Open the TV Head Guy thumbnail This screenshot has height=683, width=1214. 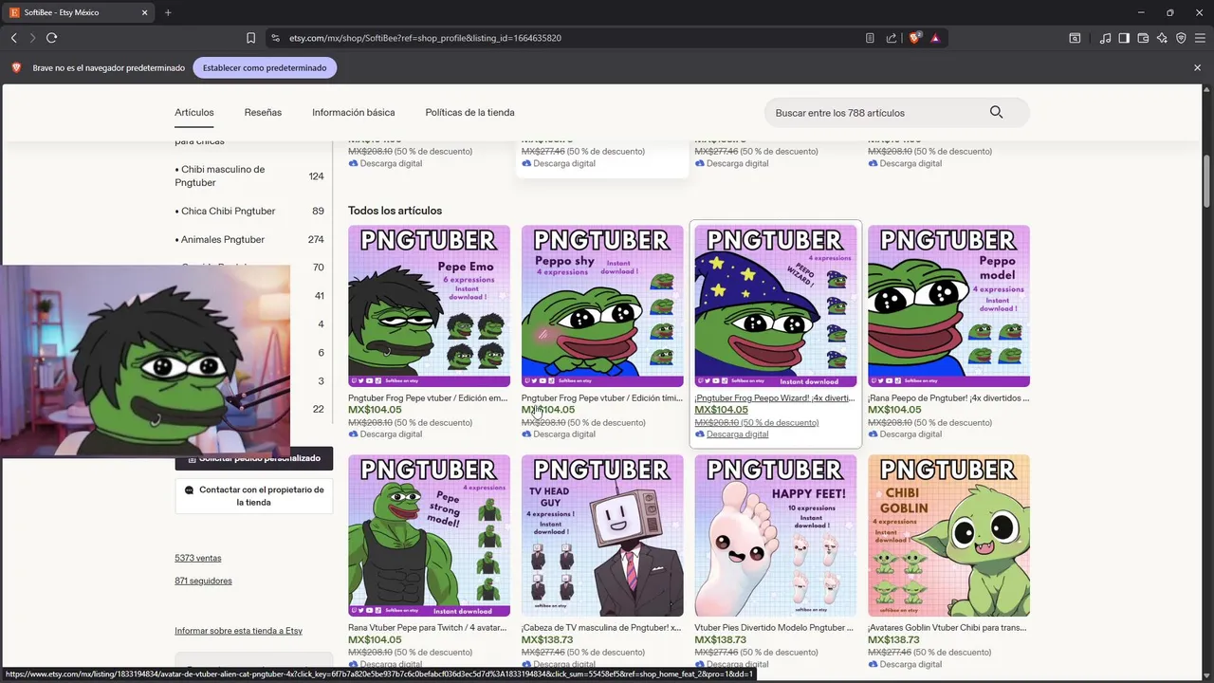[x=602, y=535]
